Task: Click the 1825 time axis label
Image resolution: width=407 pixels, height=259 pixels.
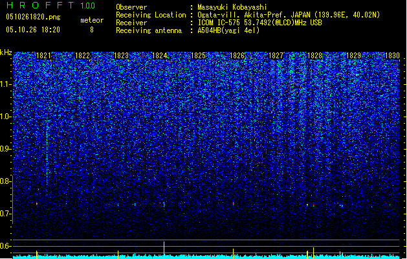Action: tap(198, 56)
